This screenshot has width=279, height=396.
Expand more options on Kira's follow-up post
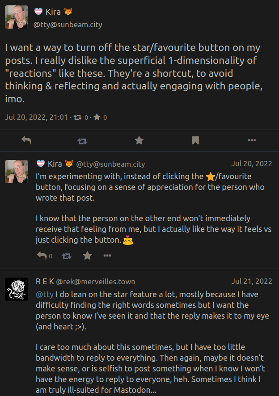coord(107,256)
